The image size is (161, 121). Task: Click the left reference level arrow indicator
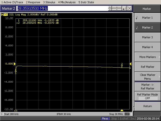tap(15, 64)
